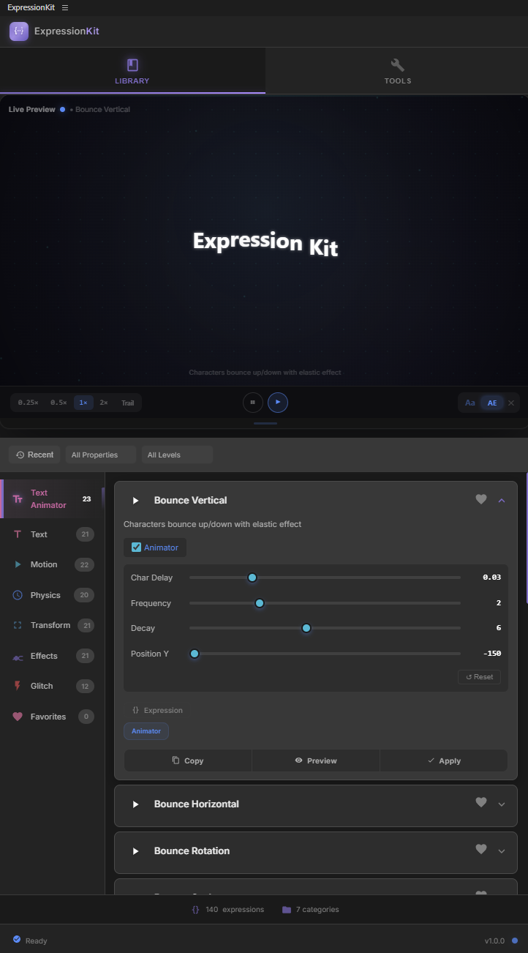The width and height of the screenshot is (528, 953).
Task: Select the Animator expression chip
Action: [146, 730]
